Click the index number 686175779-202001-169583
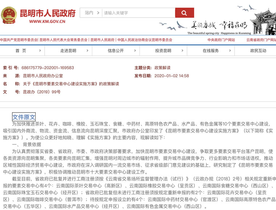This screenshot has width=276, height=210. coord(48,68)
